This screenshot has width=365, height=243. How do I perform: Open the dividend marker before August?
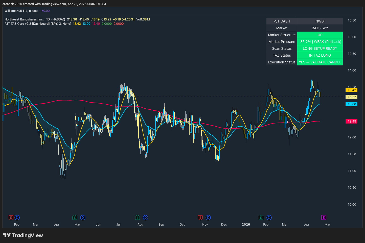point(145,217)
